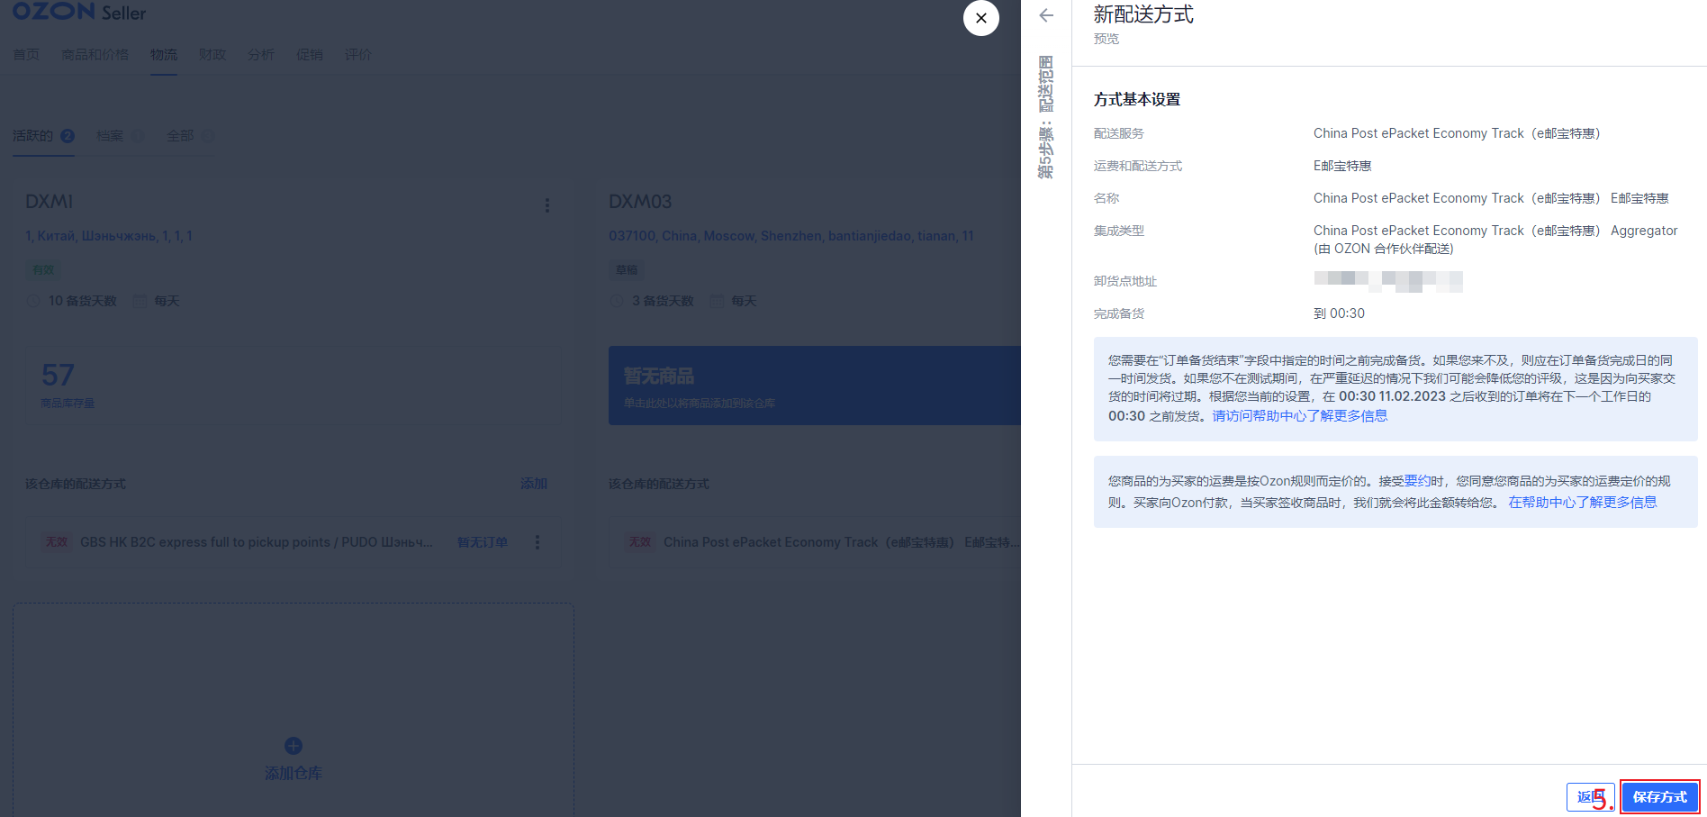Screen dimensions: 1707x817
Task: Click the 暂无订单 link
Action: pos(483,542)
